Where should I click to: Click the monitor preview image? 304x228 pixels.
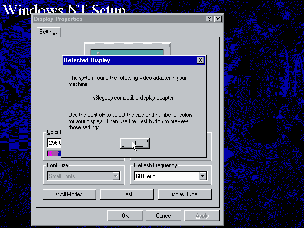127,49
